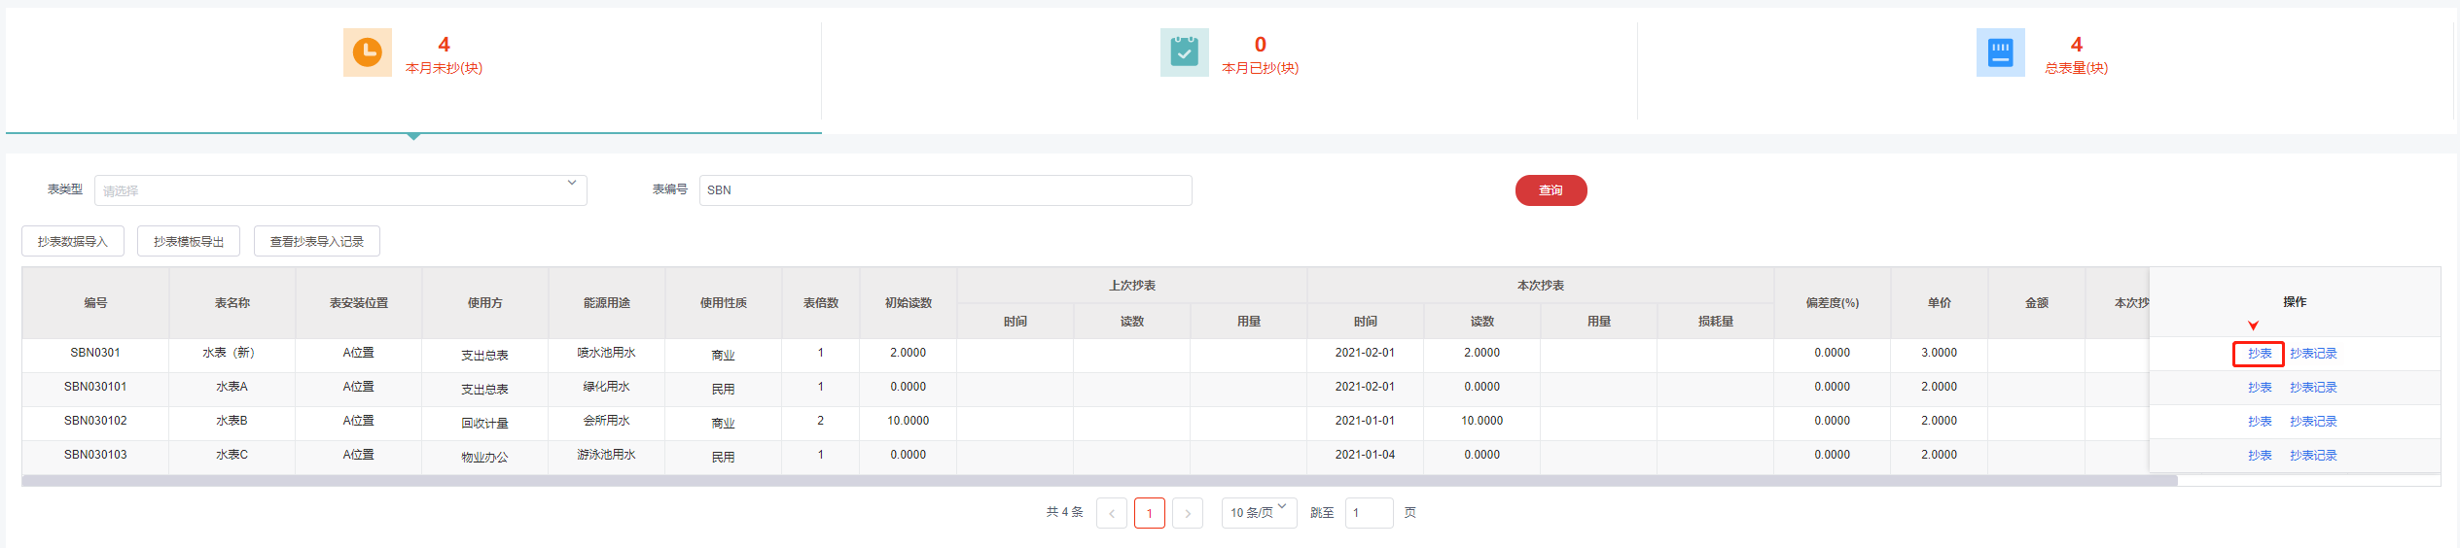This screenshot has width=2460, height=548.
Task: Go to previous page arrow
Action: coord(1111,513)
